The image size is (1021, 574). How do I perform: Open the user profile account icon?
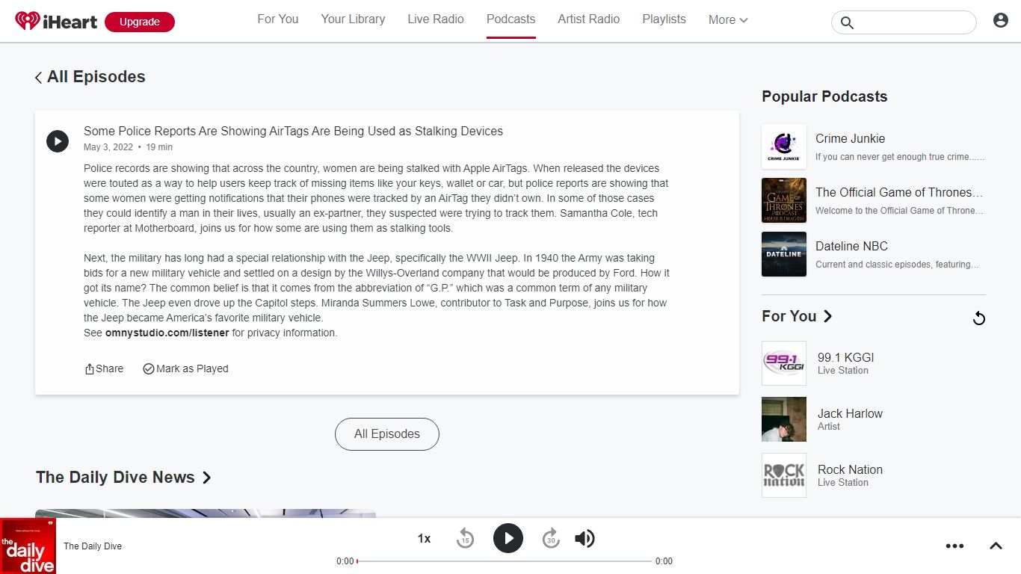coord(1001,21)
